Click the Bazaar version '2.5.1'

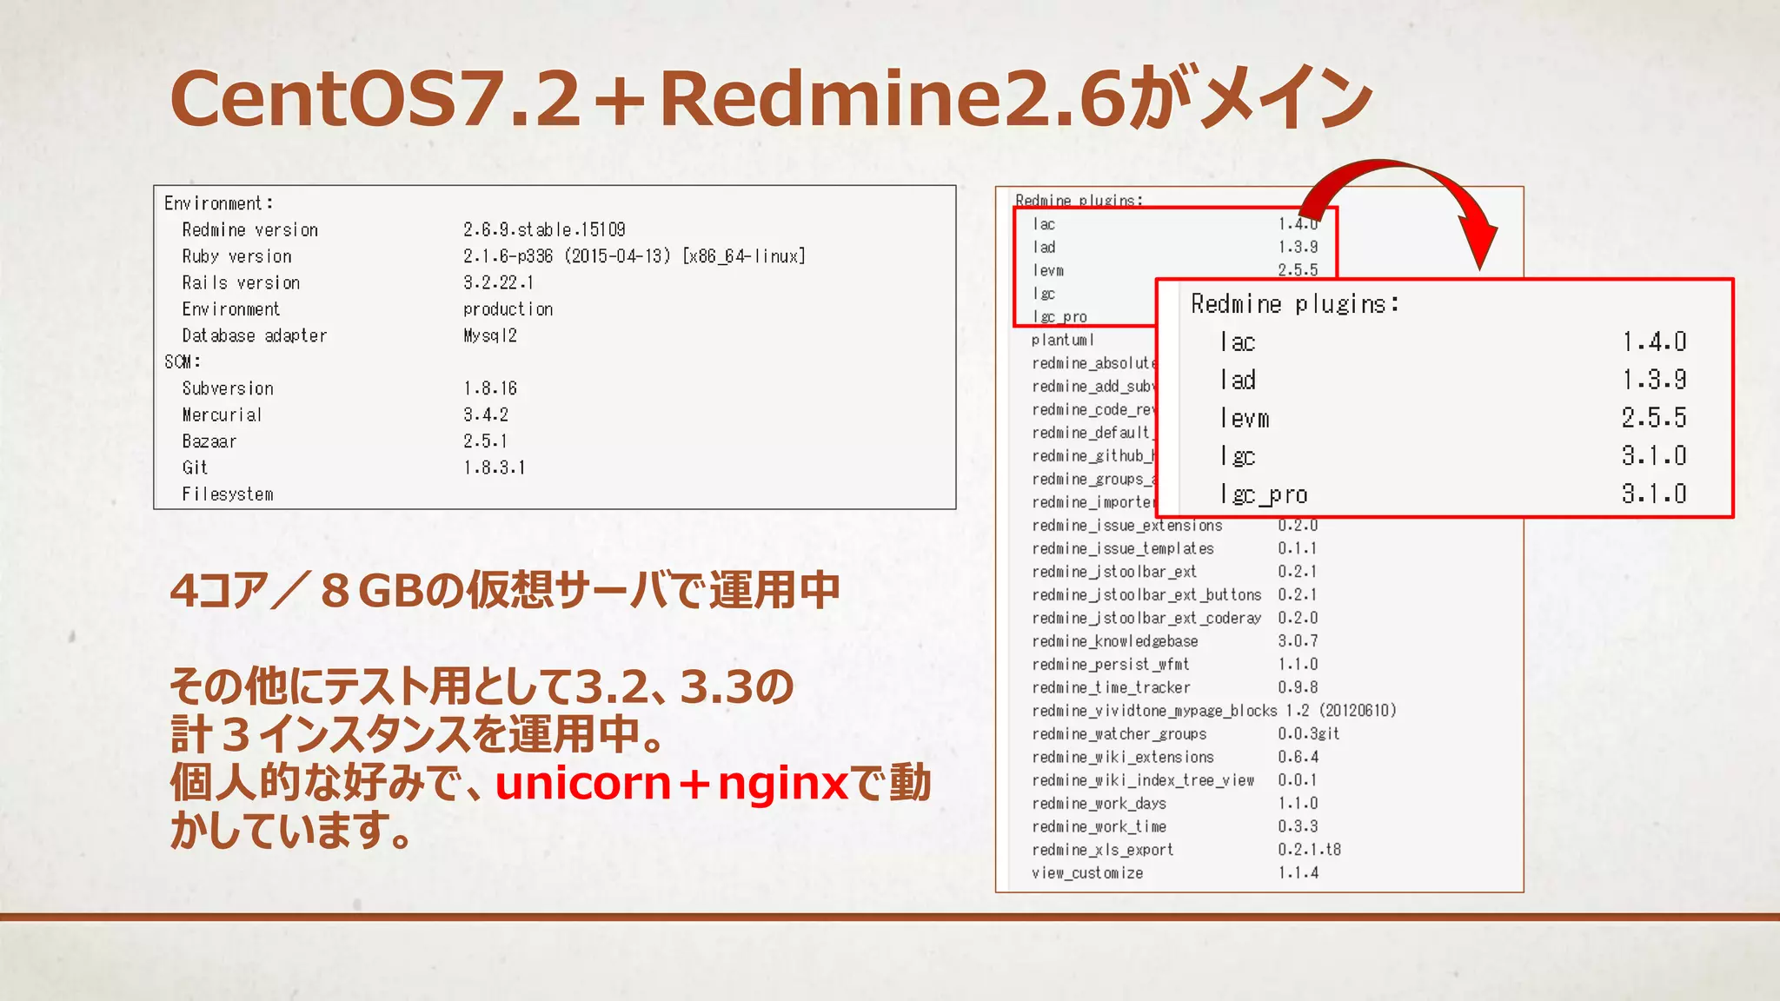(x=485, y=441)
